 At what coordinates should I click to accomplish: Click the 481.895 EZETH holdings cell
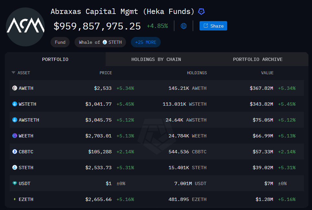(x=188, y=199)
